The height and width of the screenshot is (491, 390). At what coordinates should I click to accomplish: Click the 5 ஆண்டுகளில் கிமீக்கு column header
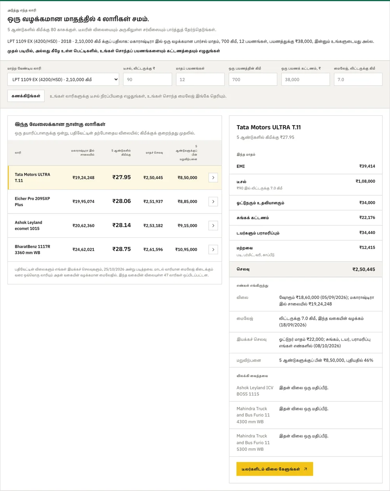click(121, 153)
